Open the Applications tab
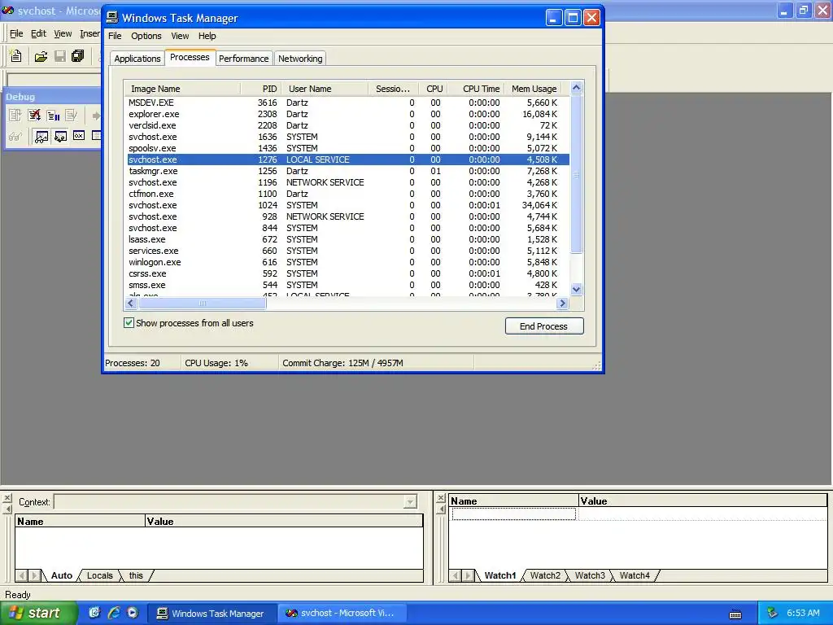The width and height of the screenshot is (833, 625). pos(137,59)
